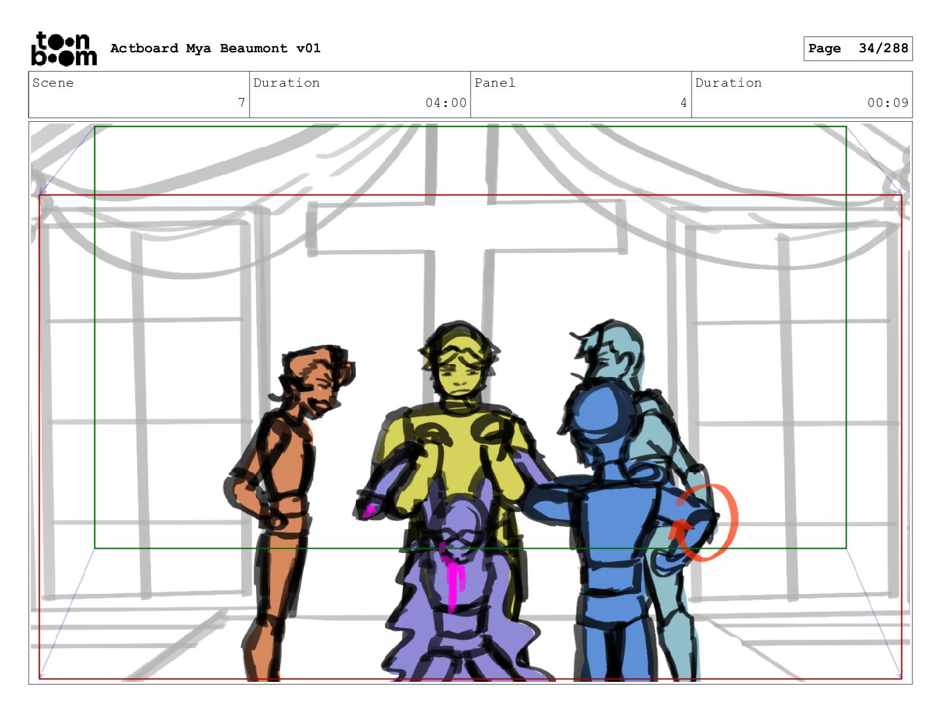Click the 'Page 34/288' box
This screenshot has height=727, width=941.
click(858, 49)
